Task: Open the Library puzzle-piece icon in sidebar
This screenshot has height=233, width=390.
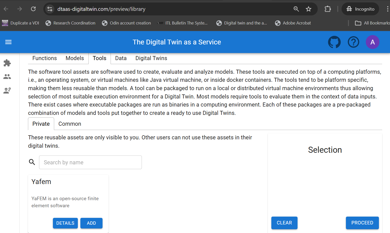Action: pos(7,63)
